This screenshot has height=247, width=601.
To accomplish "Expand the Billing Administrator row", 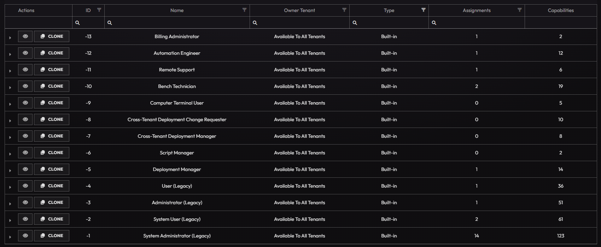I will coord(10,37).
